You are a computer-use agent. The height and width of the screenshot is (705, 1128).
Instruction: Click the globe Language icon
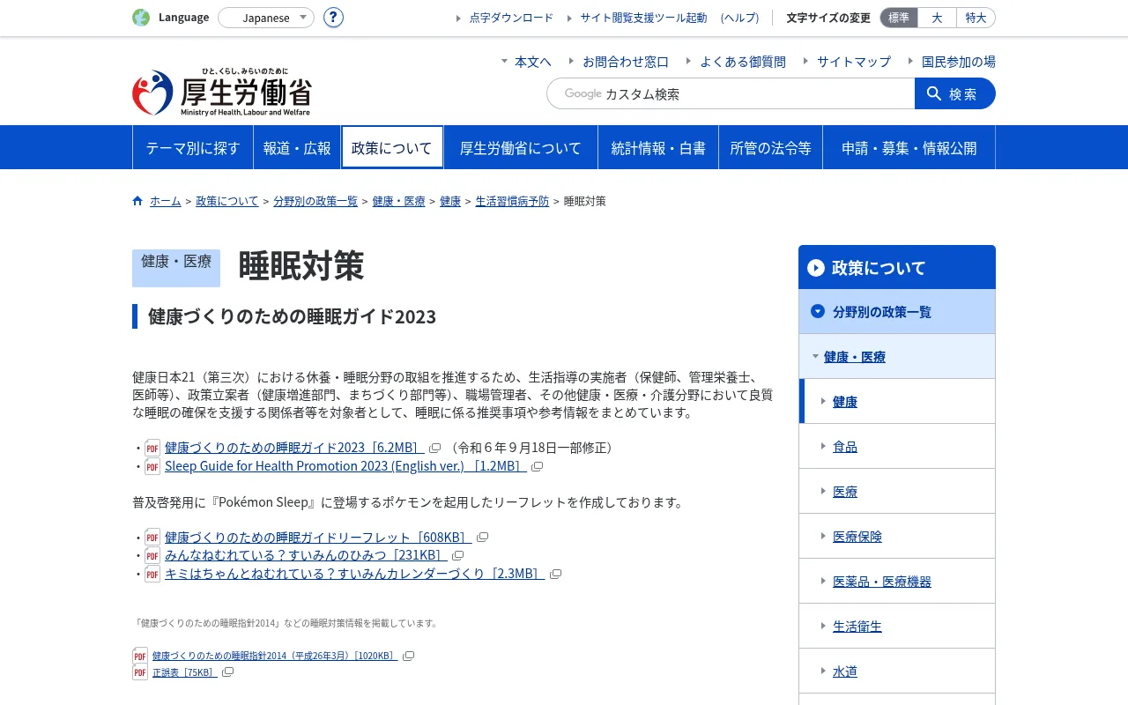tap(141, 18)
